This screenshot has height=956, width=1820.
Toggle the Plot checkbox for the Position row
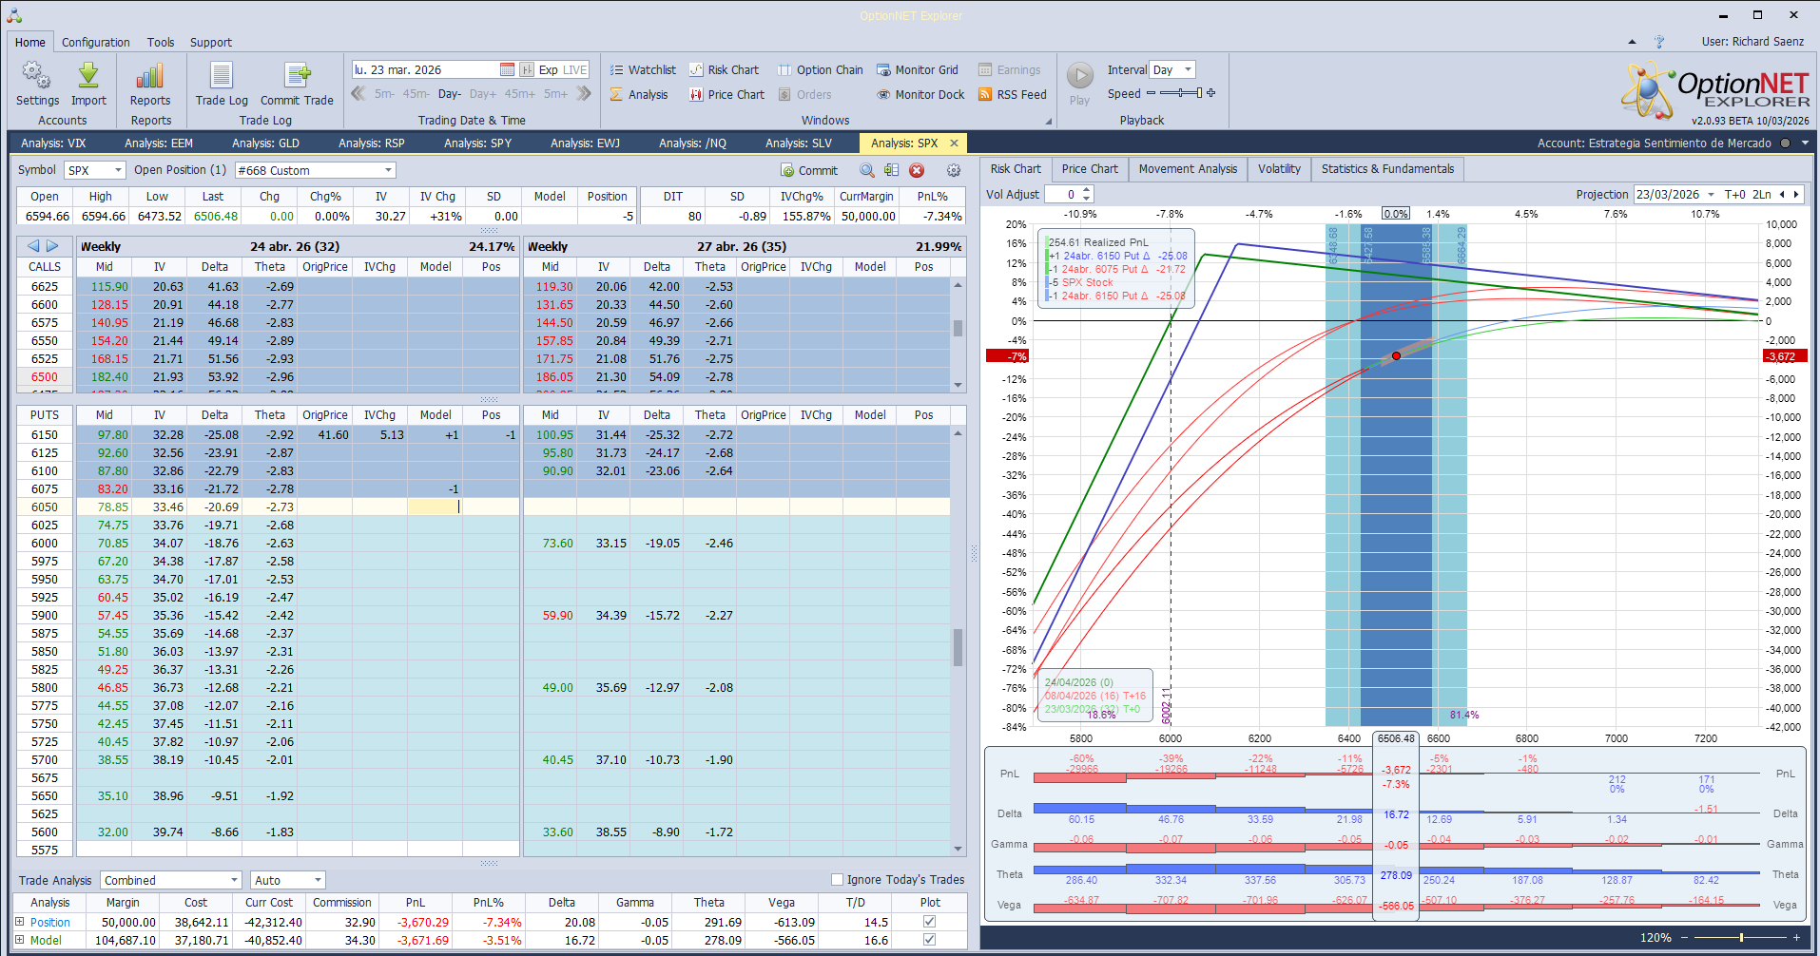[929, 922]
